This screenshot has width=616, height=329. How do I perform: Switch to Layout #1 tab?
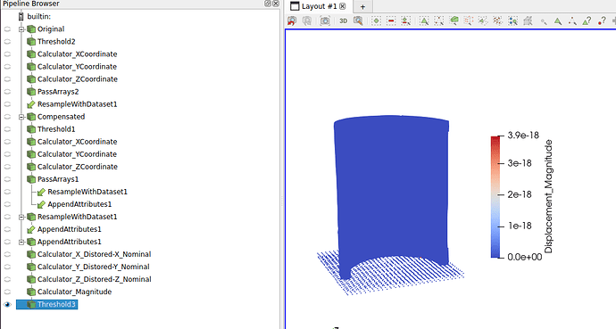[x=319, y=6]
